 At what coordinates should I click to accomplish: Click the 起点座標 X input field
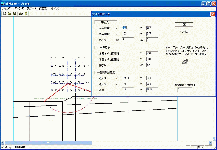point(128,28)
